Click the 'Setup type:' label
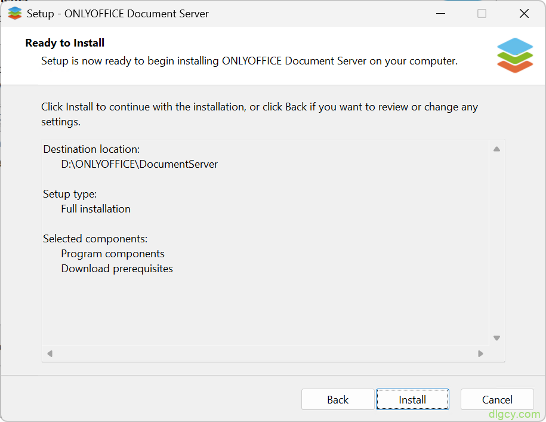Viewport: 546px width, 422px height. coord(70,194)
